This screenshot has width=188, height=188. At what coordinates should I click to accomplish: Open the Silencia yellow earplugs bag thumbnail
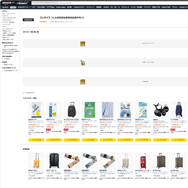(36, 110)
